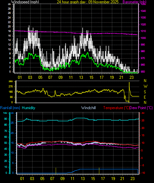Click windspeed axis value "22"
The width and height of the screenshot is (154, 183).
click(x=9, y=22)
